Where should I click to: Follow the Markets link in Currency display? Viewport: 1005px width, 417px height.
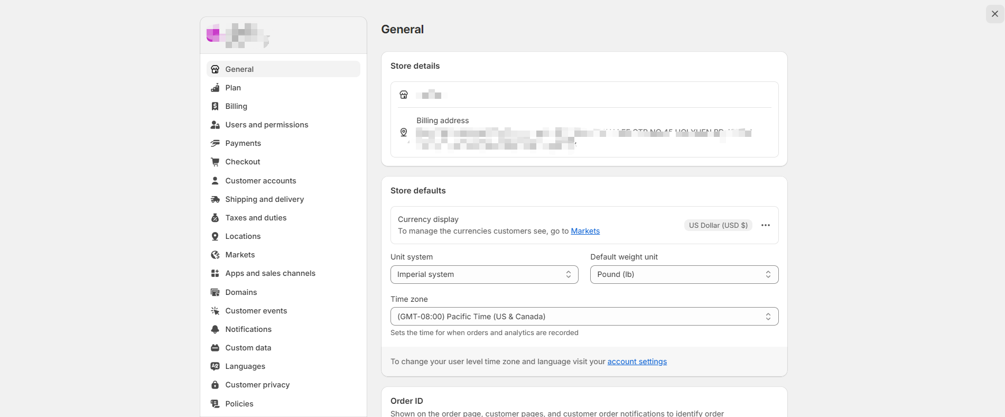585,231
